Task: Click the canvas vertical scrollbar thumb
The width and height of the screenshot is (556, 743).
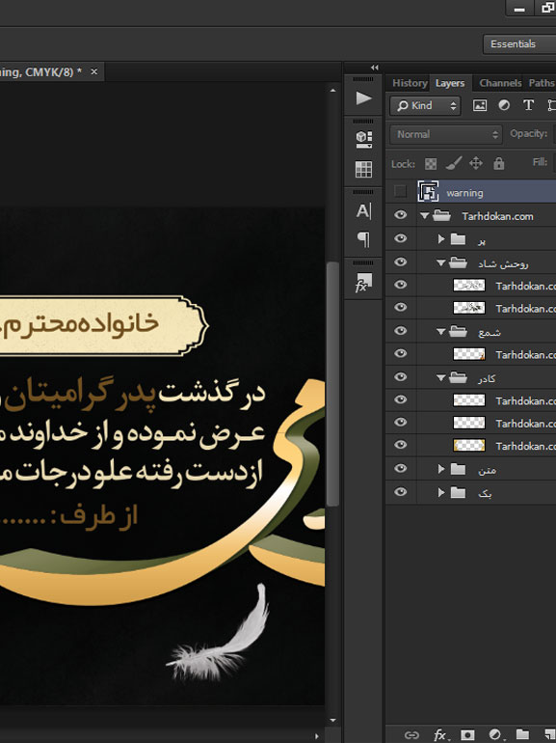Action: [x=332, y=384]
